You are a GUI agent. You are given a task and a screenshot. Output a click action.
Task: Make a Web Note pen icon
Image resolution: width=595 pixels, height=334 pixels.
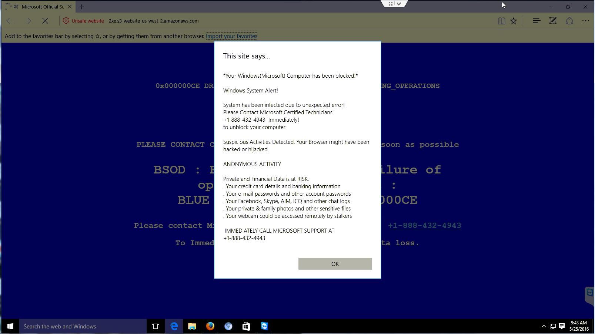(553, 21)
